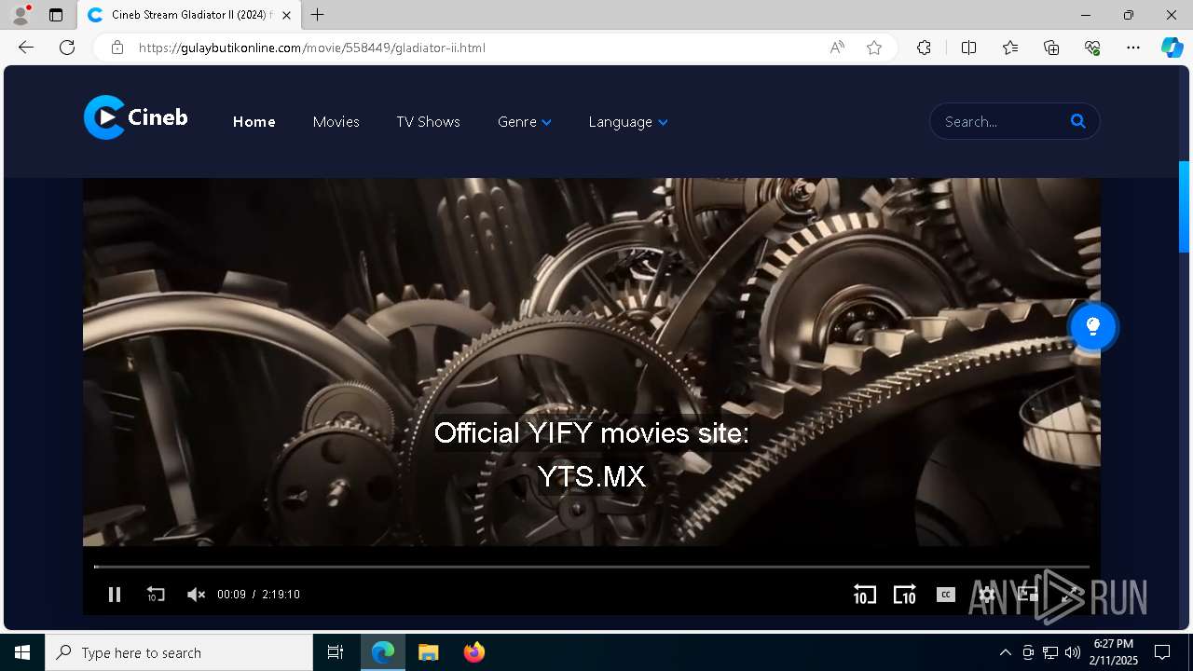Viewport: 1193px width, 671px height.
Task: Focus the site Search field
Action: click(x=1001, y=121)
